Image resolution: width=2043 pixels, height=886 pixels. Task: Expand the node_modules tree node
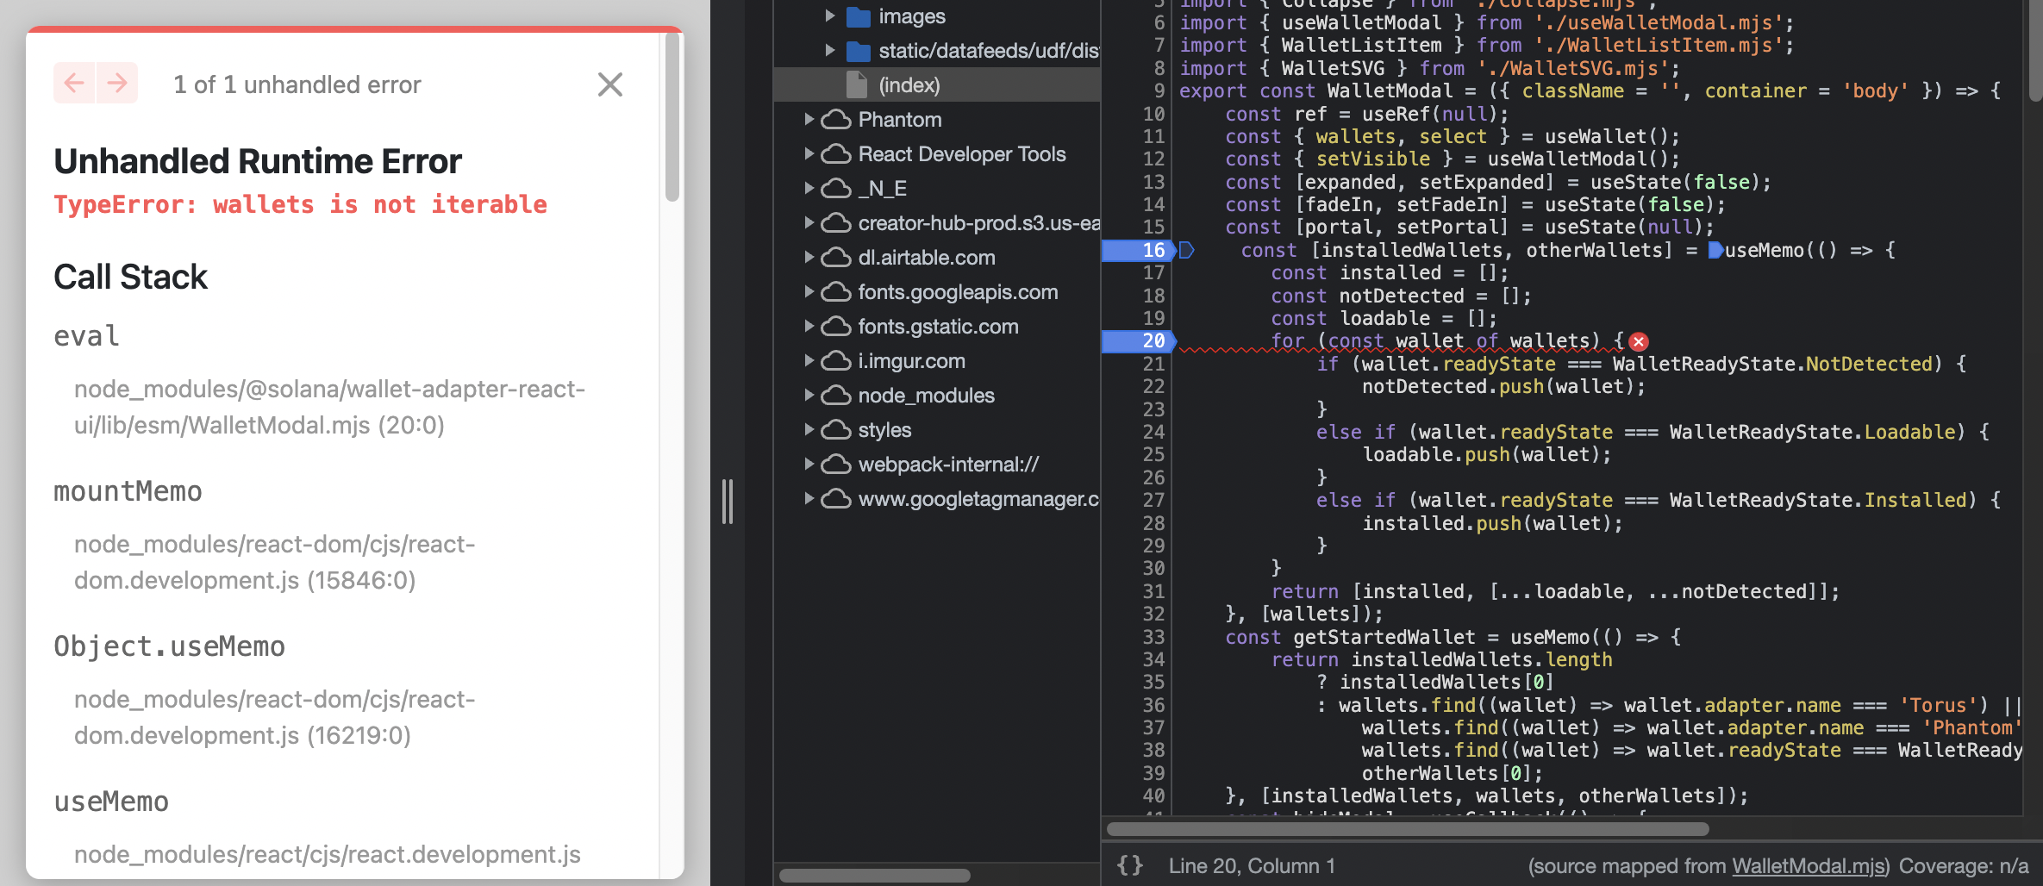click(809, 395)
